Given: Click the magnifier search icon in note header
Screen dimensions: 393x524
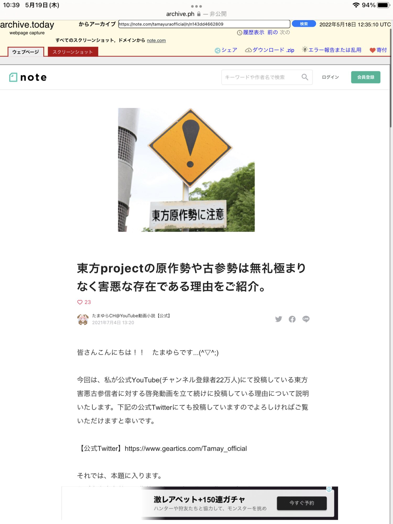Looking at the screenshot, I should [x=305, y=77].
